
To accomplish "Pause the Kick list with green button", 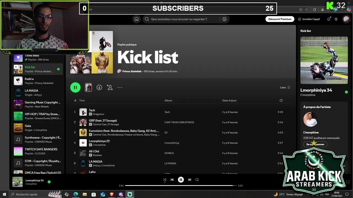I will (75, 87).
